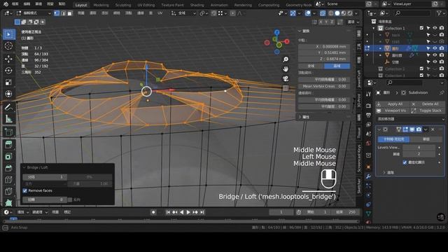Click viewport pan hand icon
This screenshot has width=448, height=252.
(286, 69)
